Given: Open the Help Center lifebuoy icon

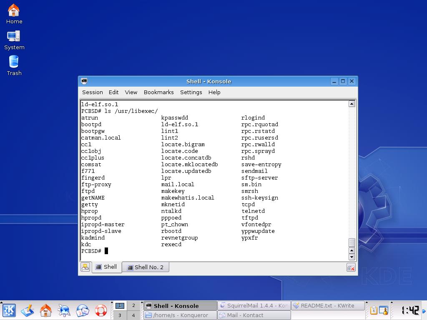Looking at the screenshot, I should (101, 310).
